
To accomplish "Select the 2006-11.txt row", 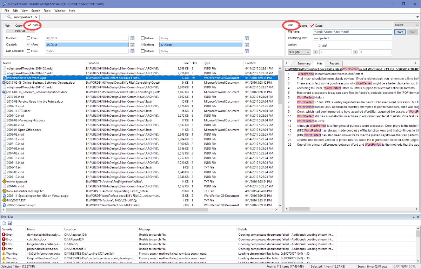I will point(140,167).
